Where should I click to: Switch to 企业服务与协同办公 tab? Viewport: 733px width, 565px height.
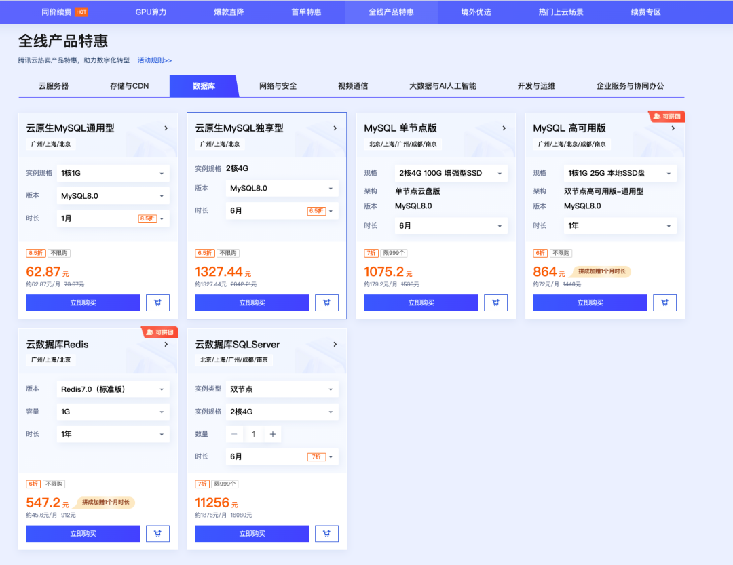click(x=630, y=86)
